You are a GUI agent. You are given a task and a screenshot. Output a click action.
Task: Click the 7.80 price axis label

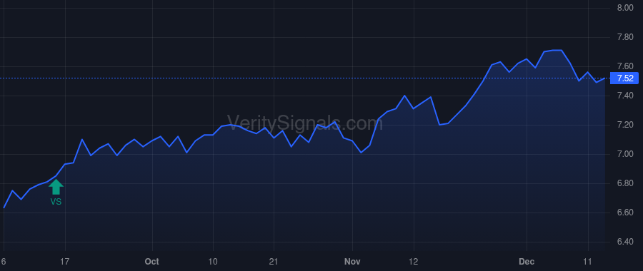point(625,37)
